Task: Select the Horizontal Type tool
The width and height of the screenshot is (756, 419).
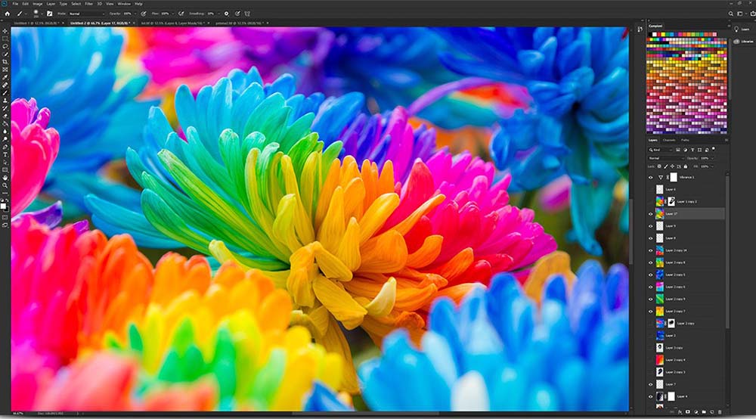Action: (5, 154)
